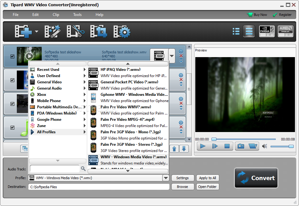Play the preview video
The height and width of the screenshot is (206, 299).
[x=203, y=146]
